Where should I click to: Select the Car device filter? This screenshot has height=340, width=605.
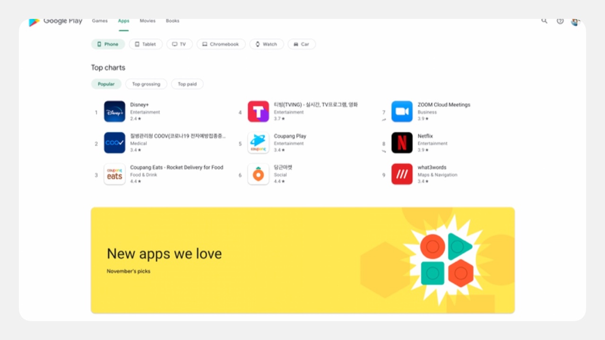pos(302,44)
